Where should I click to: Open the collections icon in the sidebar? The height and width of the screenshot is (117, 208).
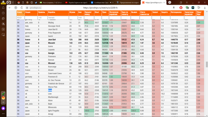pyautogui.click(x=3, y=18)
